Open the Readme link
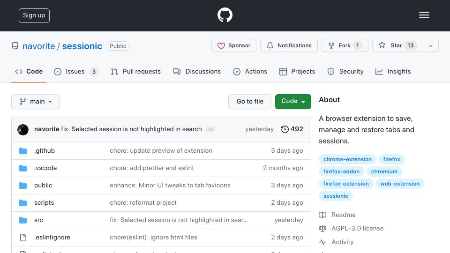The height and width of the screenshot is (253, 450). (x=337, y=215)
